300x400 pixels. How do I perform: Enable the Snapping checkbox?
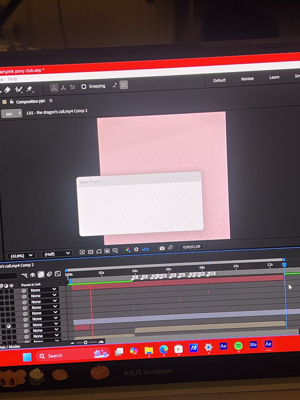84,86
